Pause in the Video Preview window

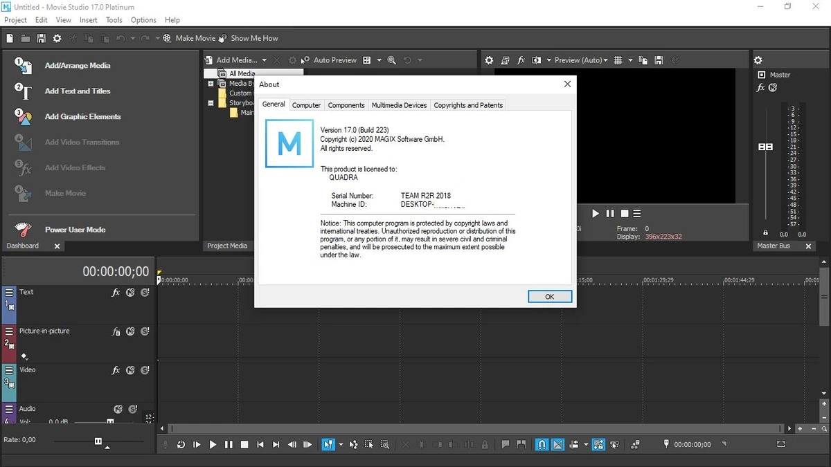pyautogui.click(x=610, y=214)
